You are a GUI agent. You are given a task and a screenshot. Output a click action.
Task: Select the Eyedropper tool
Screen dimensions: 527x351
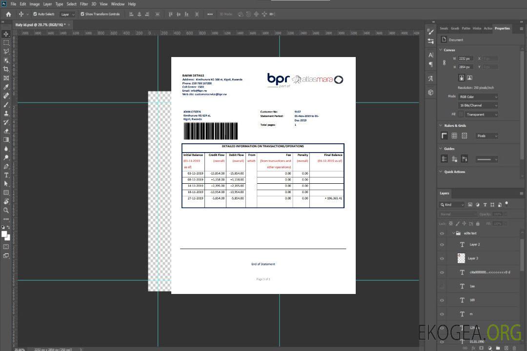tap(6, 87)
